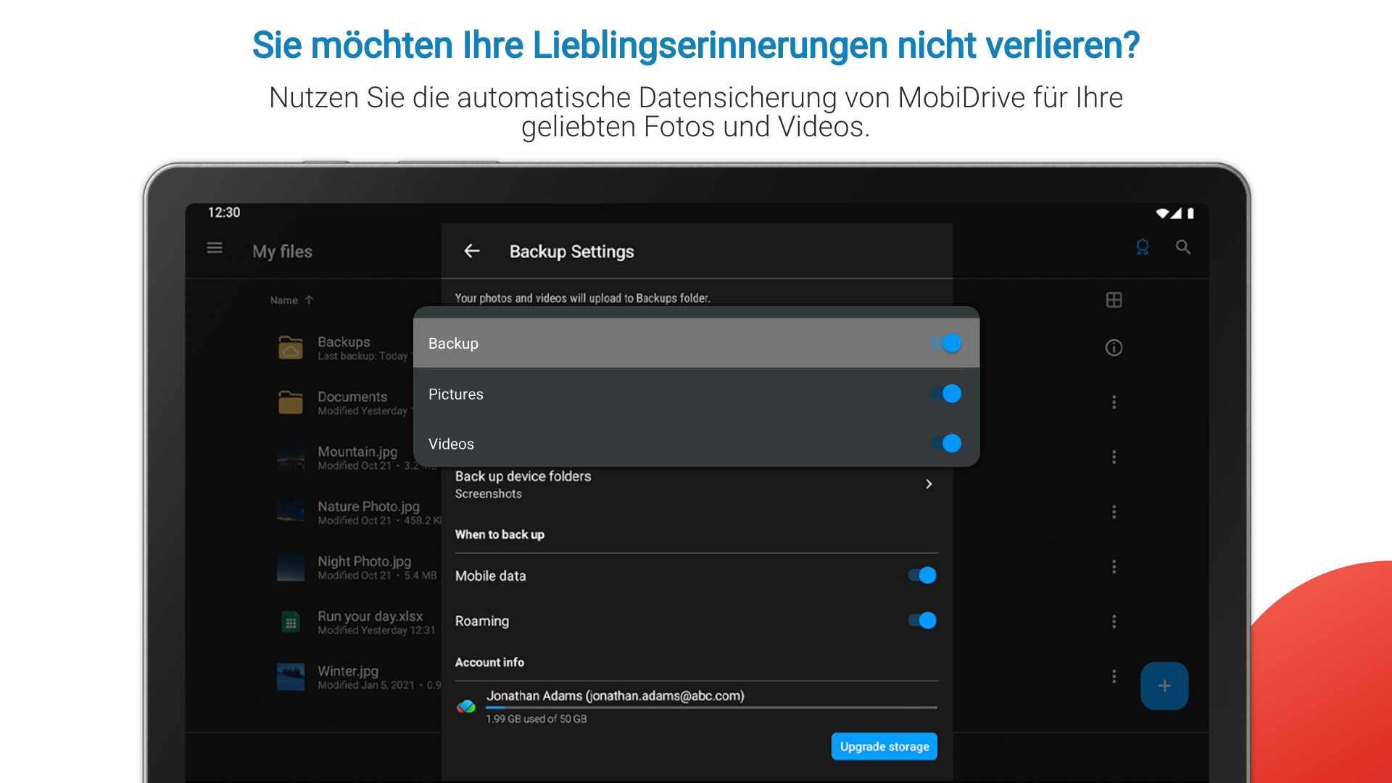This screenshot has height=783, width=1392.
Task: Turn off the Backup switch
Action: coord(946,343)
